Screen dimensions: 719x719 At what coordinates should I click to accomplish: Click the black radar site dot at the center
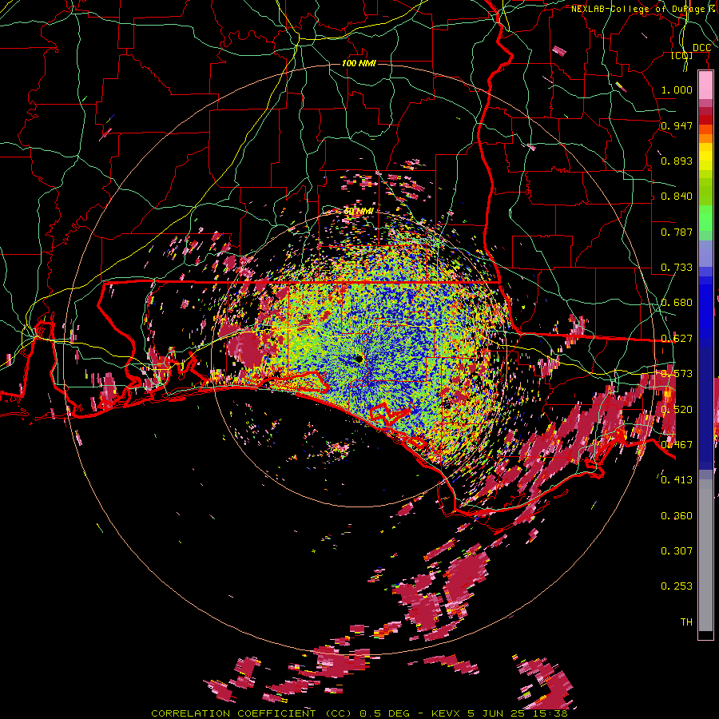click(x=359, y=359)
